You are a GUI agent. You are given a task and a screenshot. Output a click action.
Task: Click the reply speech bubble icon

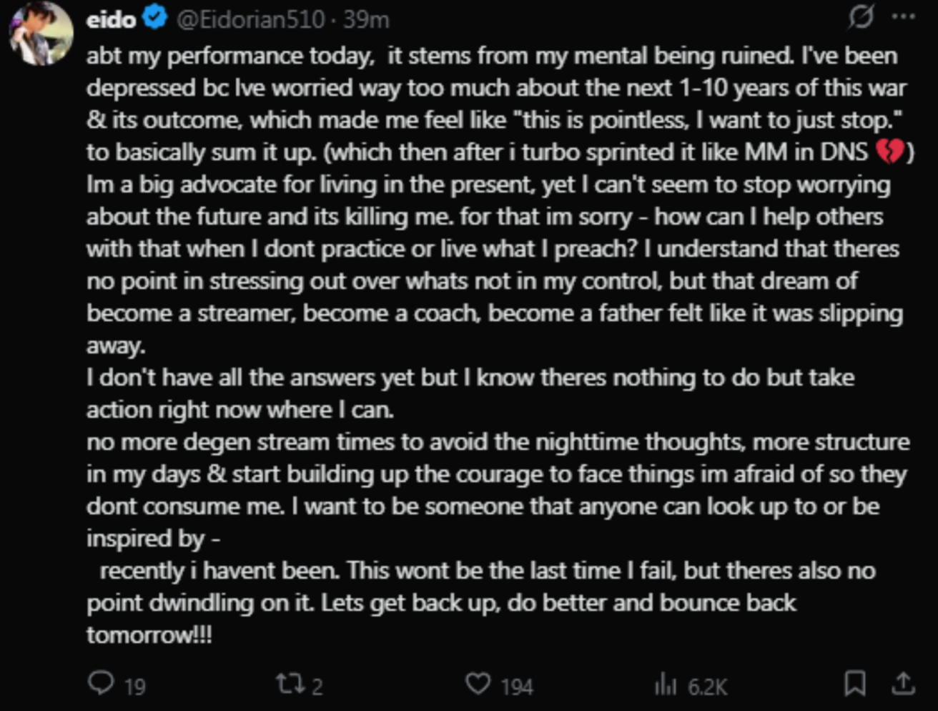pyautogui.click(x=101, y=683)
